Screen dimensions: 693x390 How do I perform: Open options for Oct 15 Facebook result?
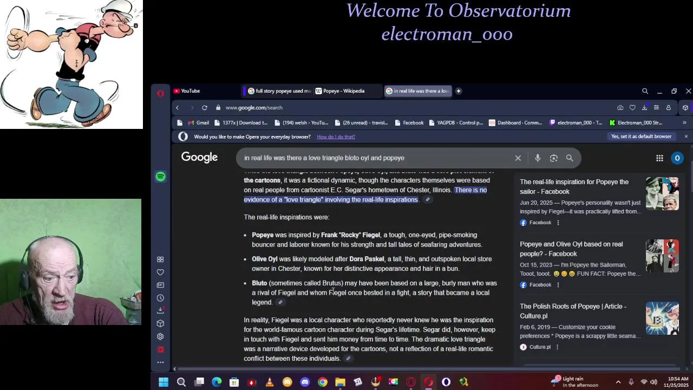point(558,285)
